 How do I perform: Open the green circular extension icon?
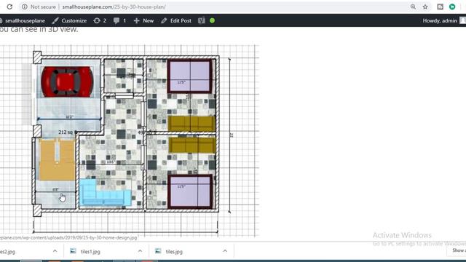452,7
